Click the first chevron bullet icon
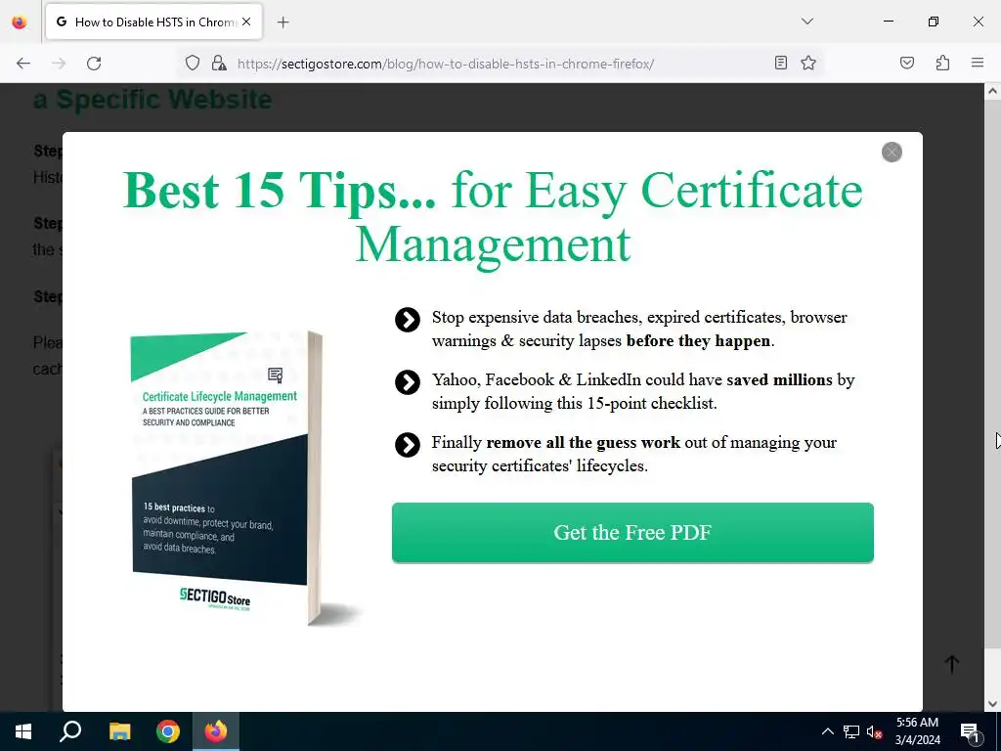 tap(408, 320)
